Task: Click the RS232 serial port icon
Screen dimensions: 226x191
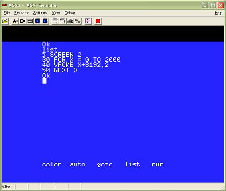Action: 78,21
